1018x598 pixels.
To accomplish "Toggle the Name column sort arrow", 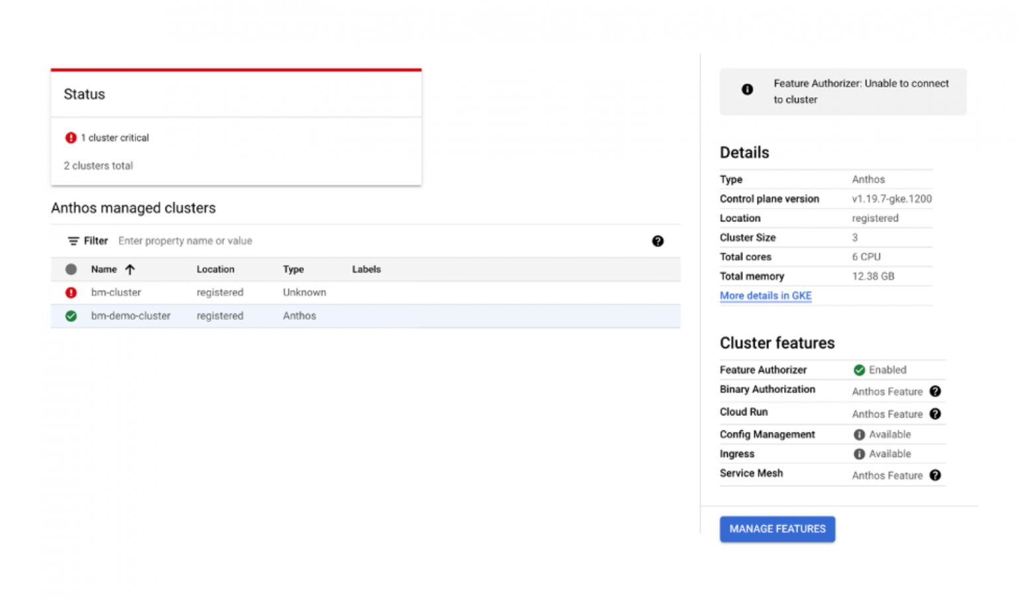I will pos(130,269).
